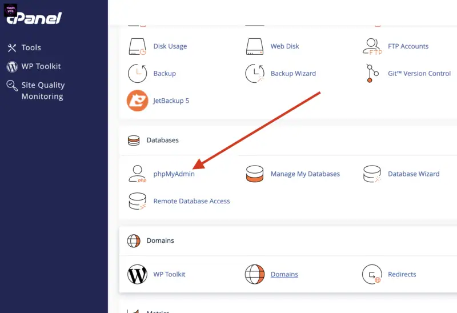This screenshot has width=457, height=313.
Task: Click the WP Toolkit WordPress logo icon
Action: point(137,275)
